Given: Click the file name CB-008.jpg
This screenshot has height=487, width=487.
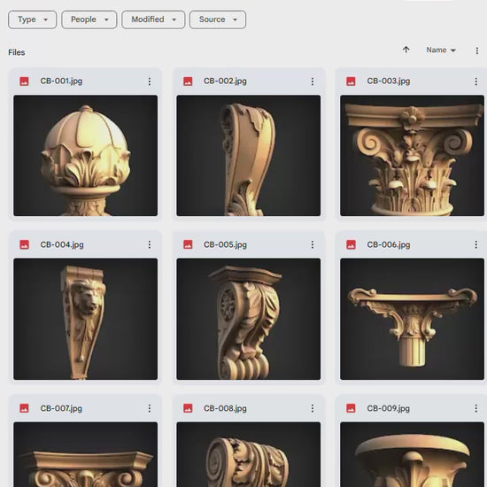Looking at the screenshot, I should pos(225,408).
